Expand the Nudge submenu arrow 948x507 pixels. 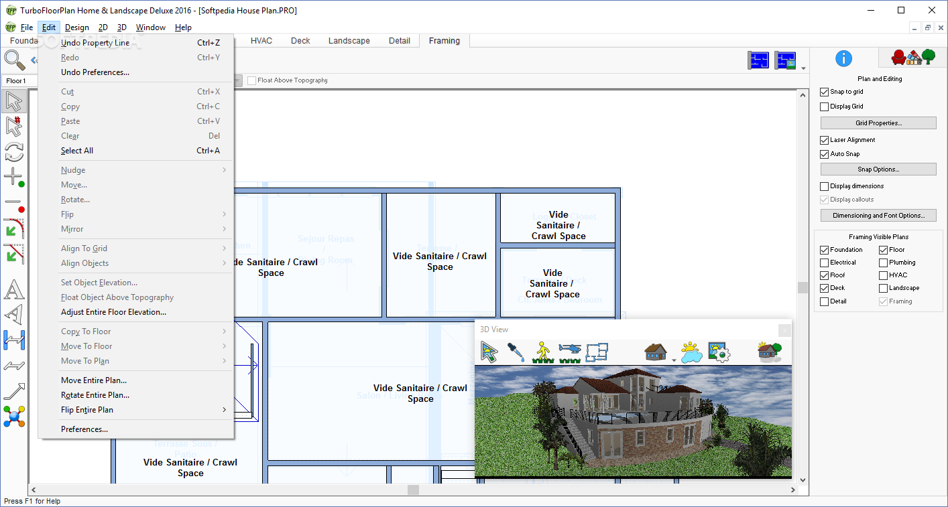[225, 170]
